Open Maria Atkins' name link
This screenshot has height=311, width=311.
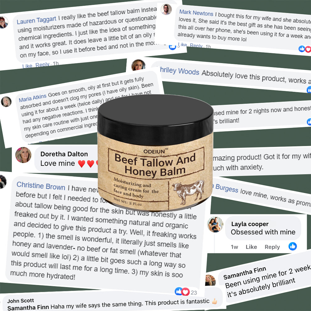pyautogui.click(x=33, y=98)
